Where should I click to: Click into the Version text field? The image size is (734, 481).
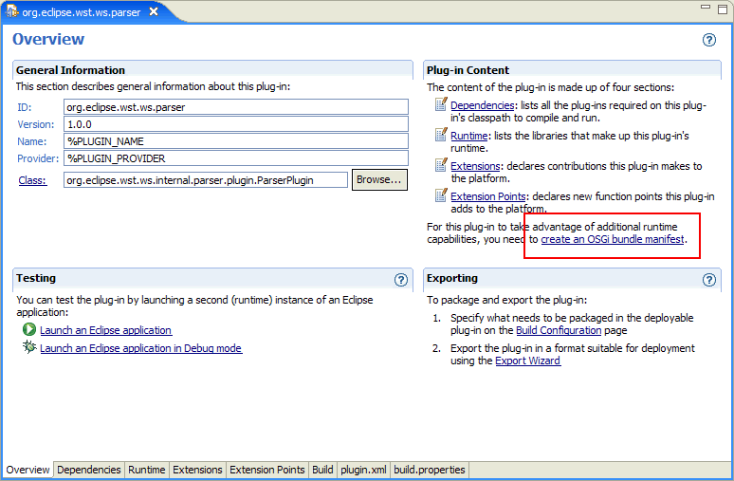(x=235, y=124)
